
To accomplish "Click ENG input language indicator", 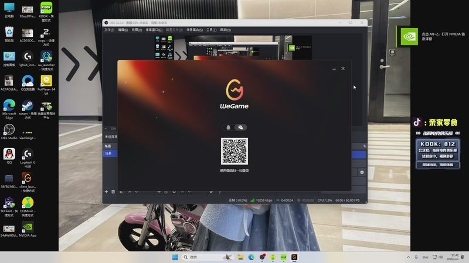I will coord(426,257).
